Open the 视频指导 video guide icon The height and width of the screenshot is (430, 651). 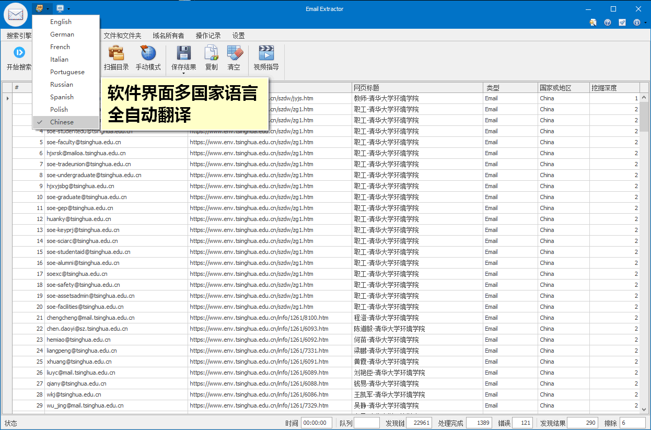(x=266, y=52)
